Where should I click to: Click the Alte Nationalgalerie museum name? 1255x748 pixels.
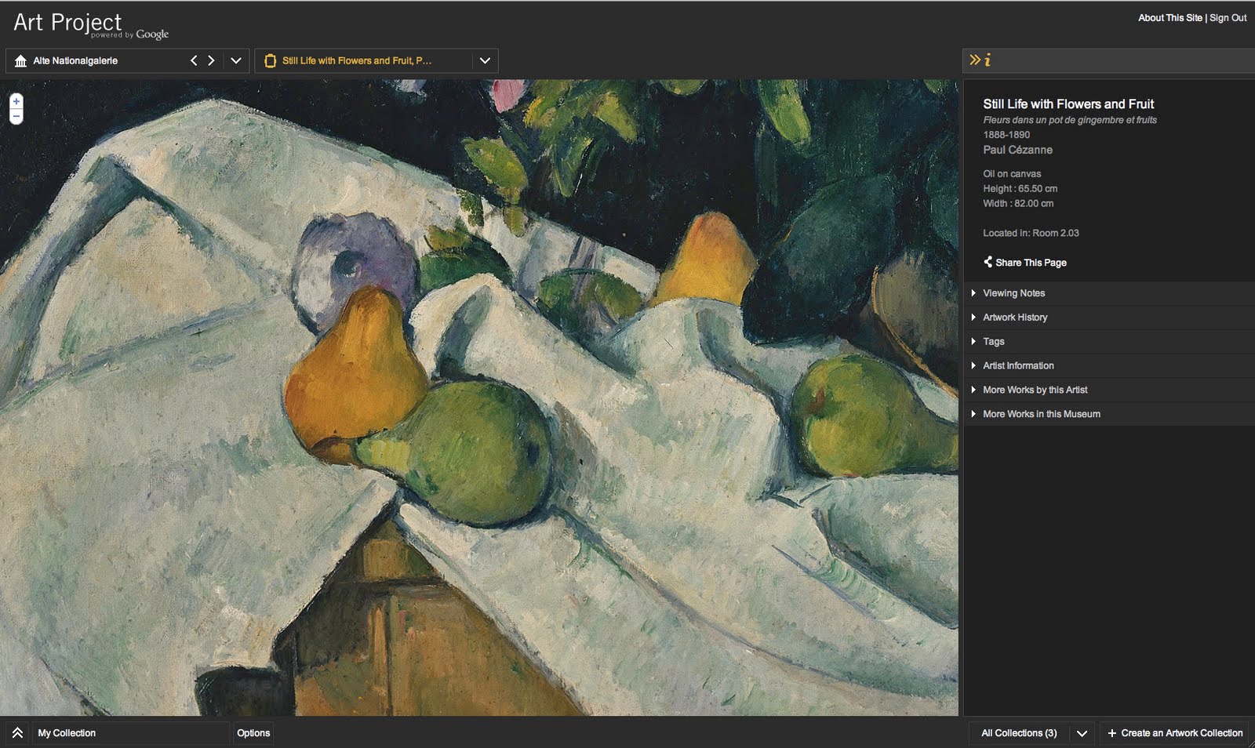click(75, 60)
